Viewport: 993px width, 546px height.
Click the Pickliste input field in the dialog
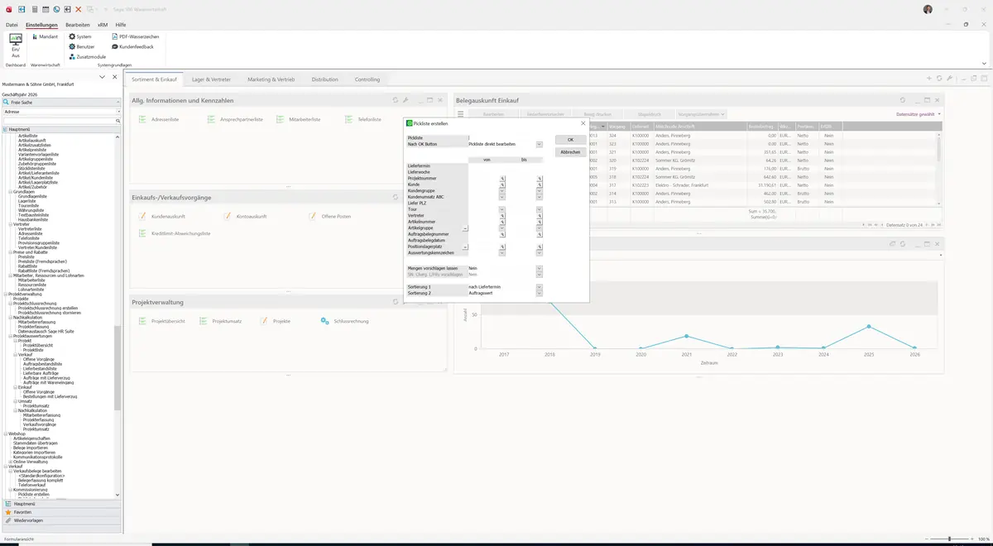pos(506,138)
